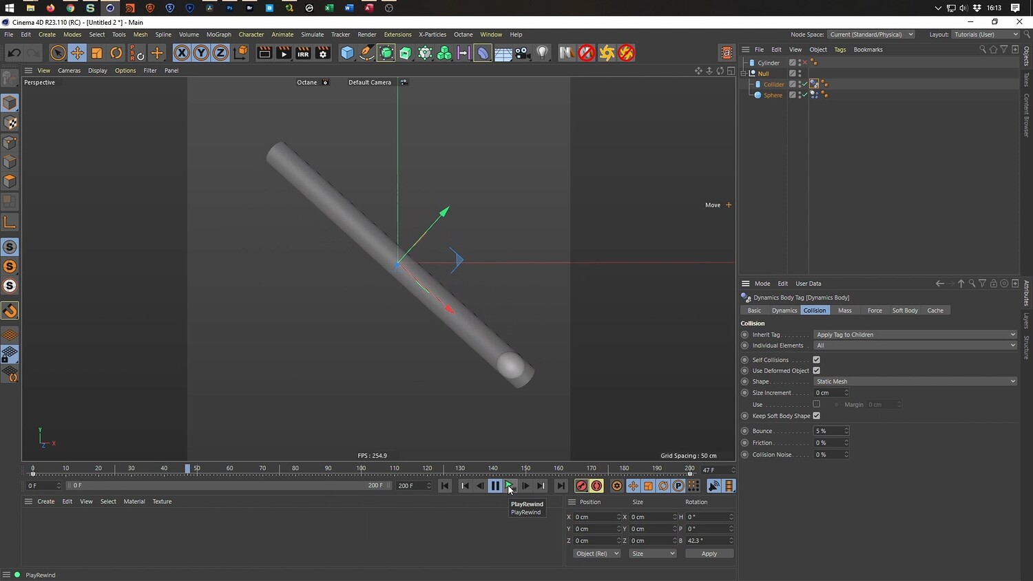The height and width of the screenshot is (581, 1033).
Task: Open Edit Render Settings icon
Action: click(323, 53)
